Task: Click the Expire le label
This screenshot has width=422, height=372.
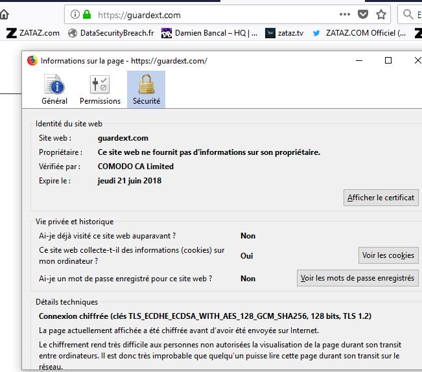Action: tap(54, 181)
